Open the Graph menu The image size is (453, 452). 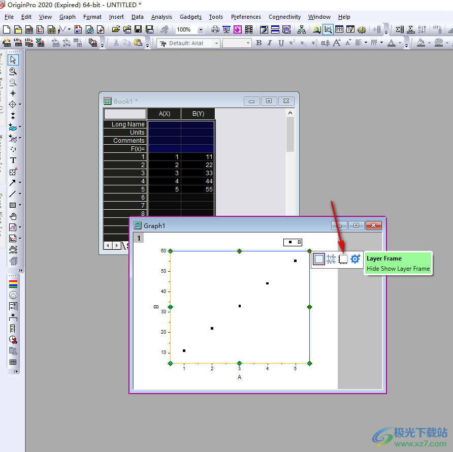[x=68, y=17]
